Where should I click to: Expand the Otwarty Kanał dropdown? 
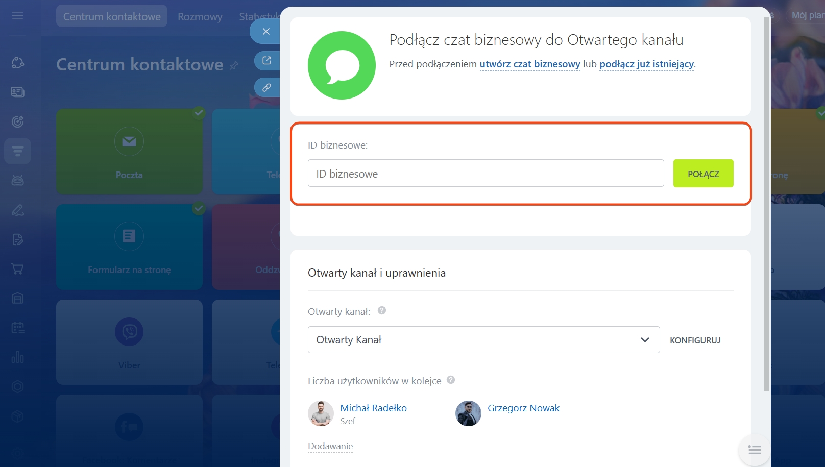[484, 340]
